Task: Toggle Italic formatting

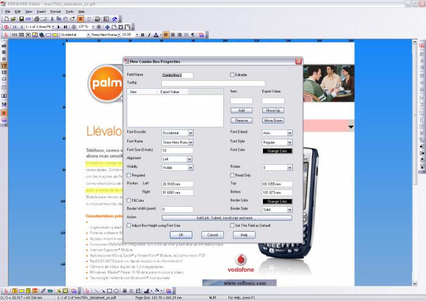Action: pos(149,35)
